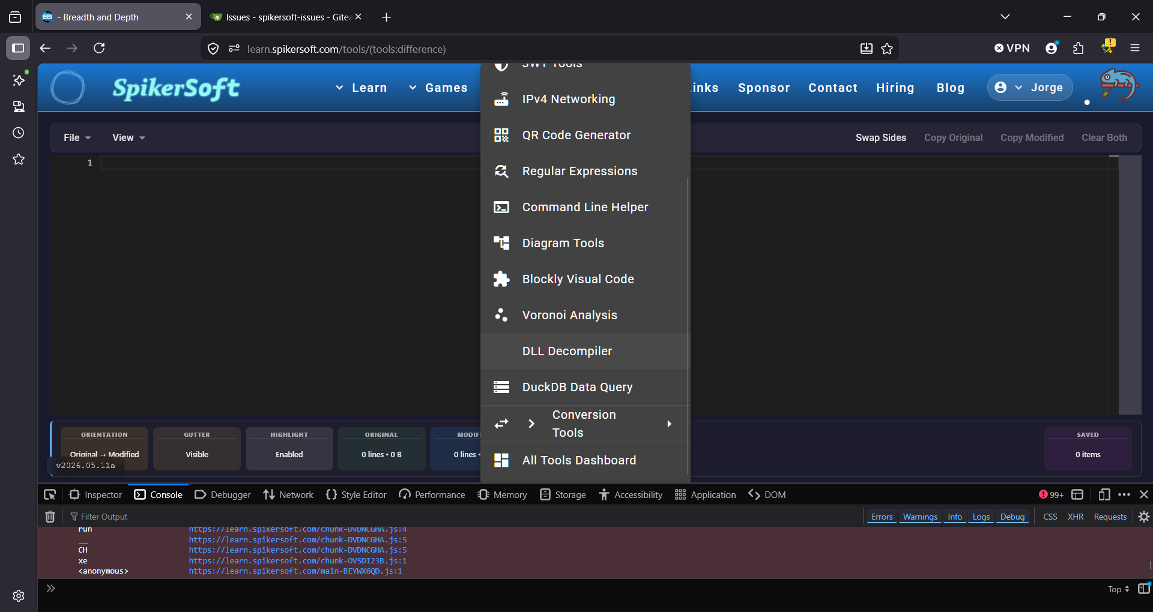Click the Copy Modified button
This screenshot has height=612, width=1153.
coord(1032,137)
